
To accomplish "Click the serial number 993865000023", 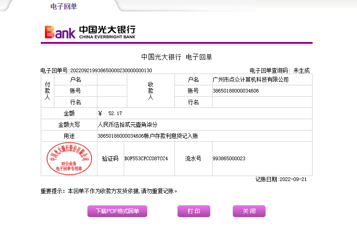I will [229, 158].
